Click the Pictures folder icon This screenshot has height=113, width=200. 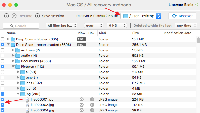18,67
